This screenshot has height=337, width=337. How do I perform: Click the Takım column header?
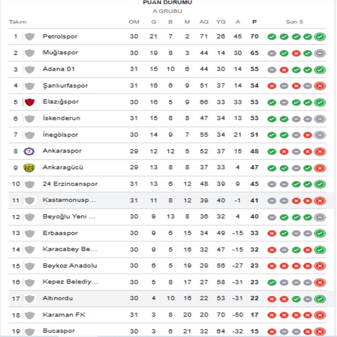point(18,22)
